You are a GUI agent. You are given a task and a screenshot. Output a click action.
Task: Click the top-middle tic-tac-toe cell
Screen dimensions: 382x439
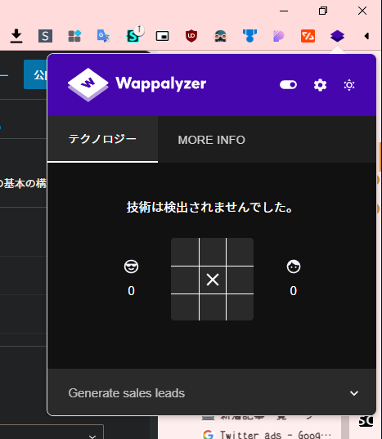tap(213, 252)
